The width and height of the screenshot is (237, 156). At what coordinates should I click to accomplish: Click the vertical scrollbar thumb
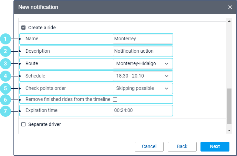point(229,107)
